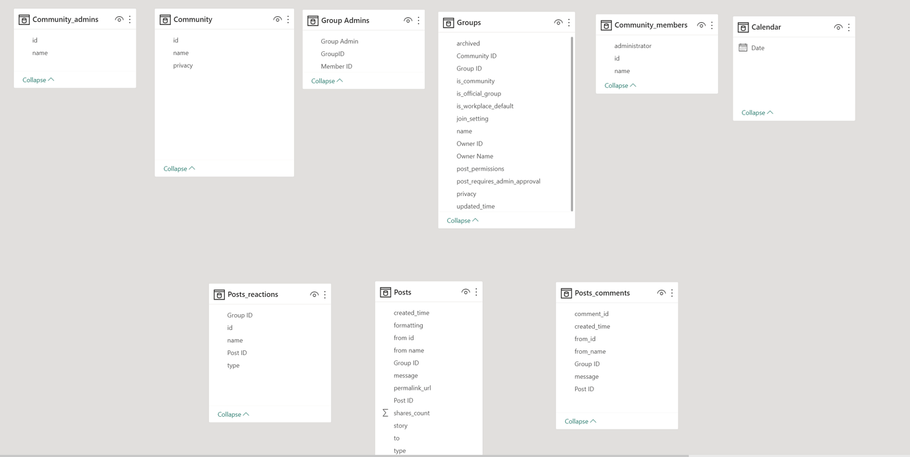Toggle visibility of the Posts table
The width and height of the screenshot is (910, 457).
(466, 291)
